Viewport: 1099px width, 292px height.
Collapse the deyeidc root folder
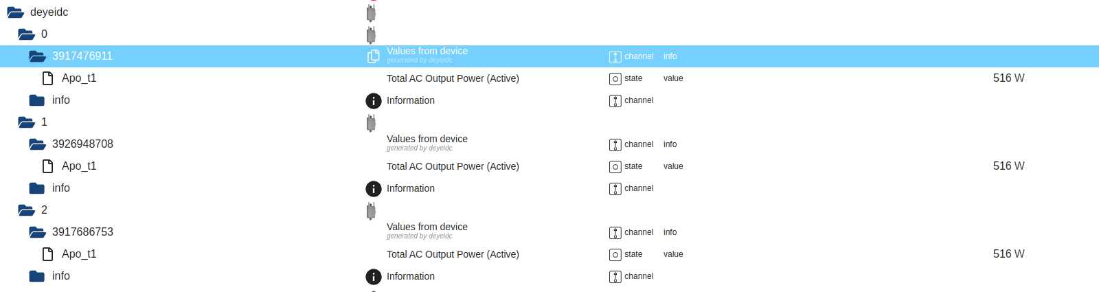[16, 12]
